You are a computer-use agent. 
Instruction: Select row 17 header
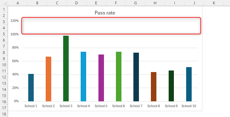tap(4, 108)
